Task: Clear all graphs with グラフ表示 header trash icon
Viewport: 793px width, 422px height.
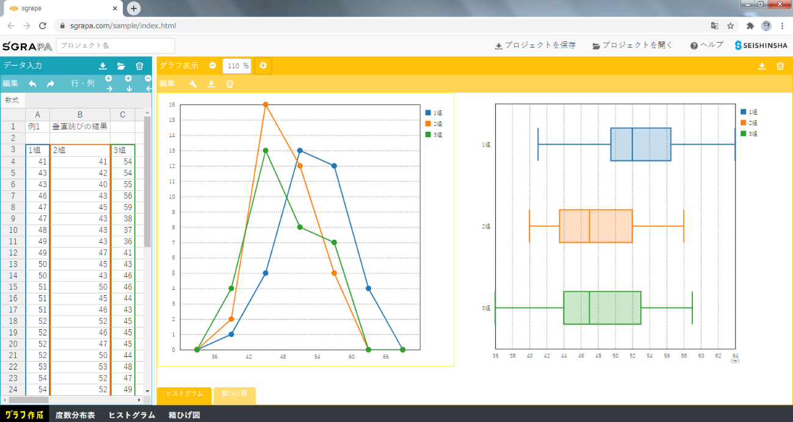Action: click(780, 66)
